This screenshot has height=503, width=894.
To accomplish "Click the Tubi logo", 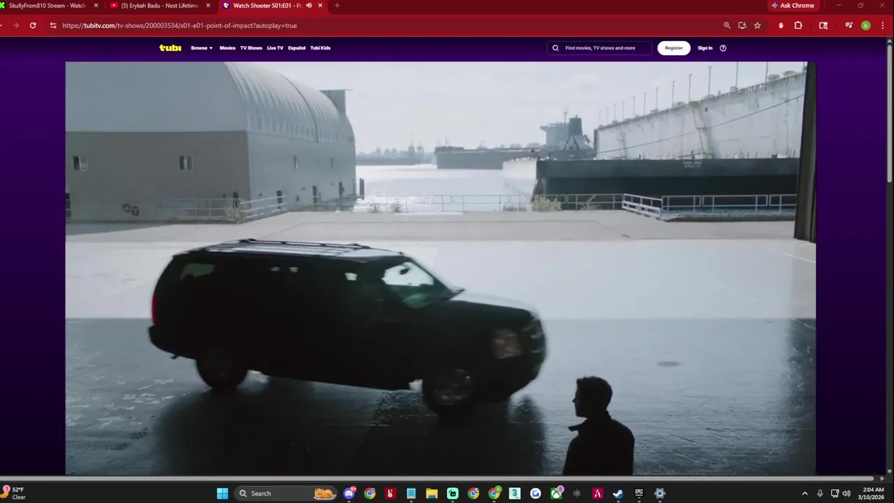I will pos(170,48).
